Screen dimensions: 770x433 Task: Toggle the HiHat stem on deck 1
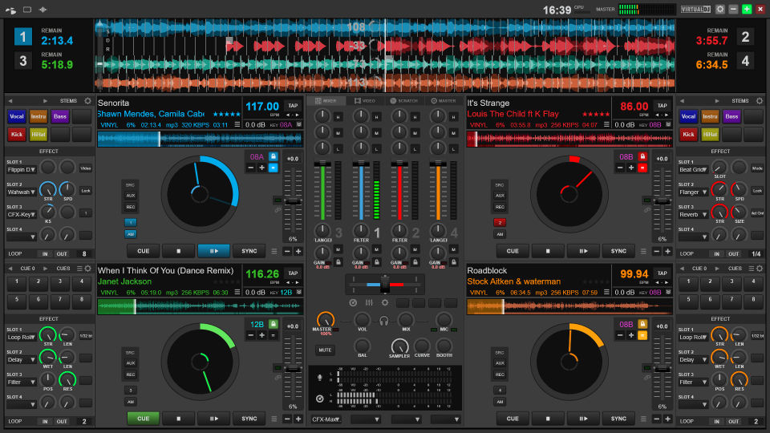coord(38,134)
